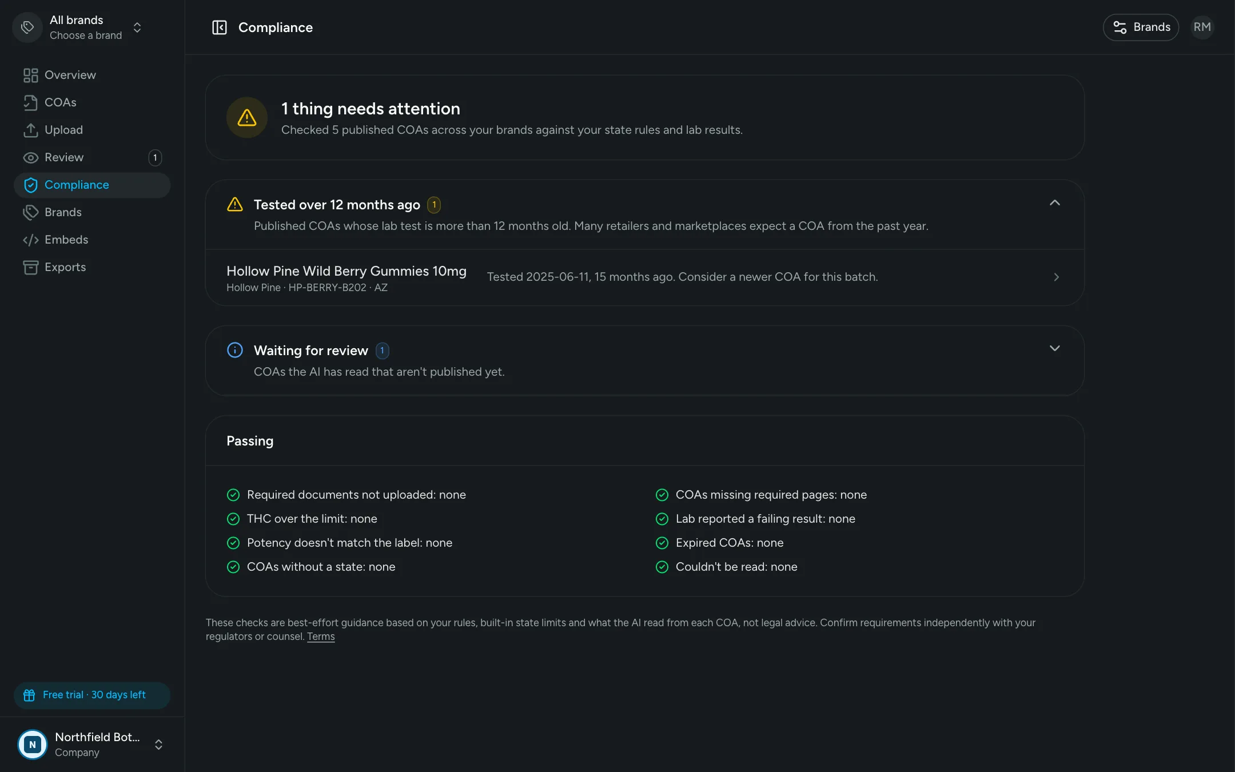Image resolution: width=1235 pixels, height=772 pixels.
Task: Click the Free trial 30 days left banner
Action: point(92,695)
